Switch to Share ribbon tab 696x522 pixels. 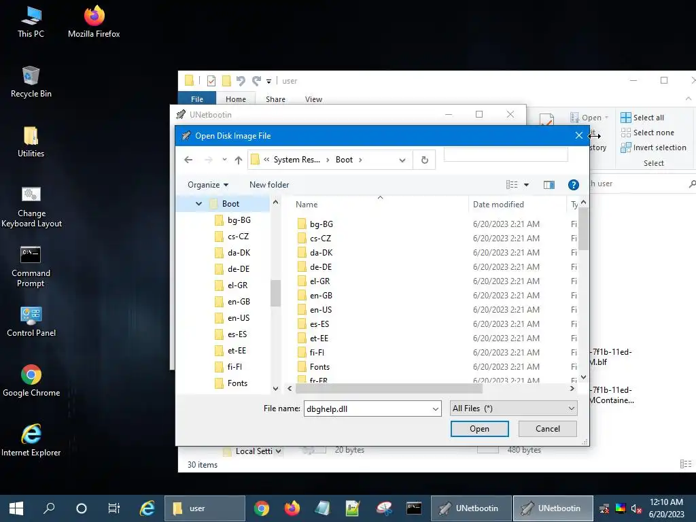(x=276, y=99)
